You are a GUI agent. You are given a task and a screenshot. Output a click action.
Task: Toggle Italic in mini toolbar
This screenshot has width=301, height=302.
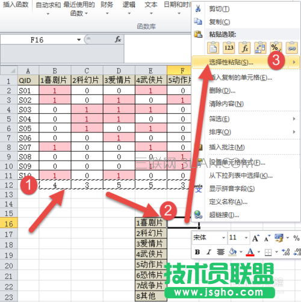click(x=209, y=252)
